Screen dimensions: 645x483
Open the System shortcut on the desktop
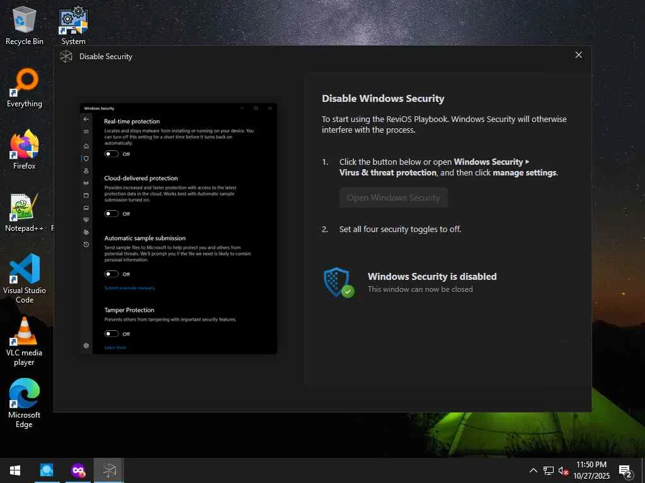pyautogui.click(x=73, y=25)
